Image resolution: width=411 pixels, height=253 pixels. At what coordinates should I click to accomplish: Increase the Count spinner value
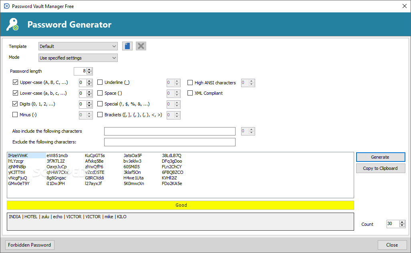tap(402, 222)
